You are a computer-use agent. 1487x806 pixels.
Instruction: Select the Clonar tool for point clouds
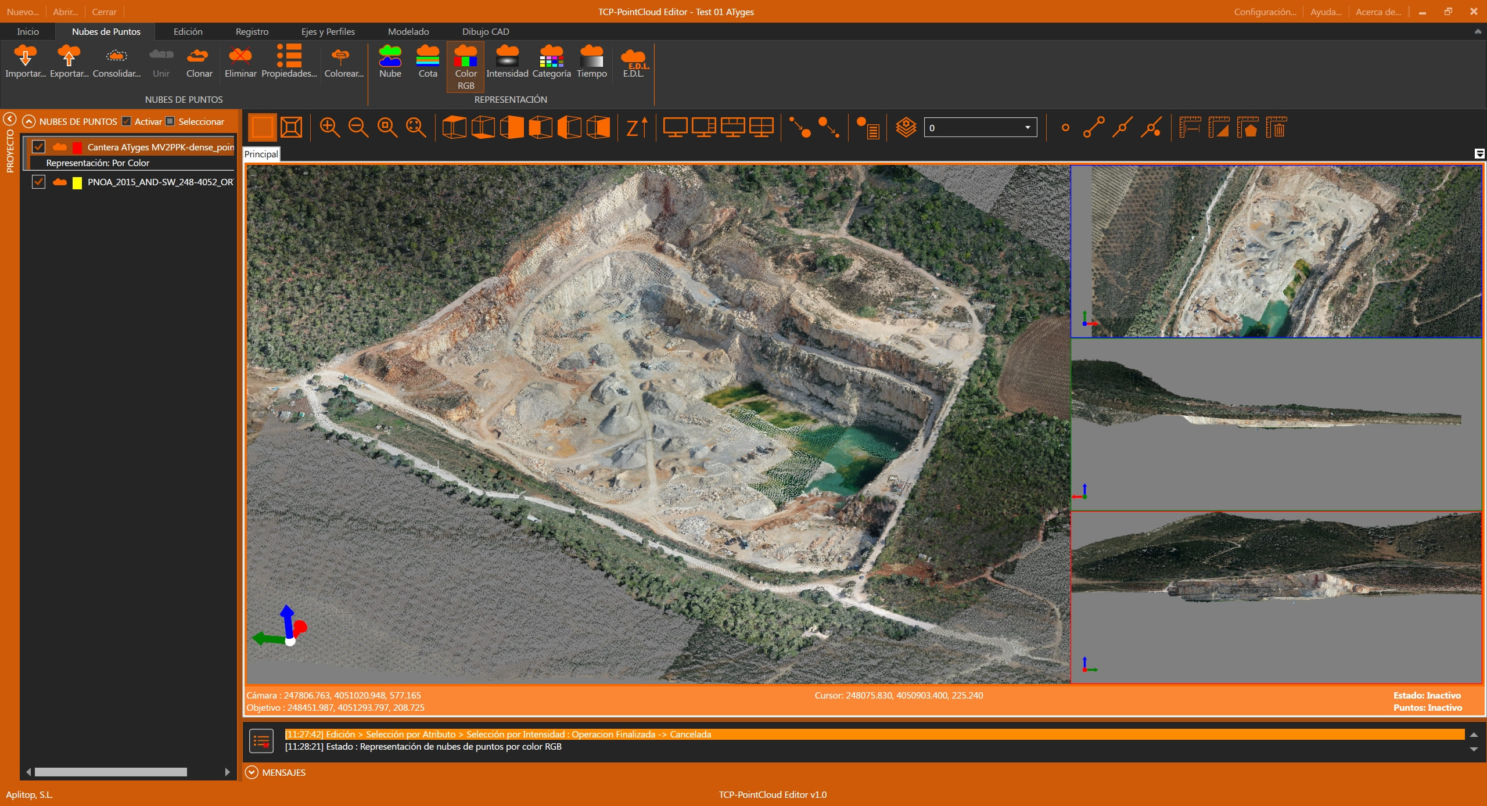[199, 62]
